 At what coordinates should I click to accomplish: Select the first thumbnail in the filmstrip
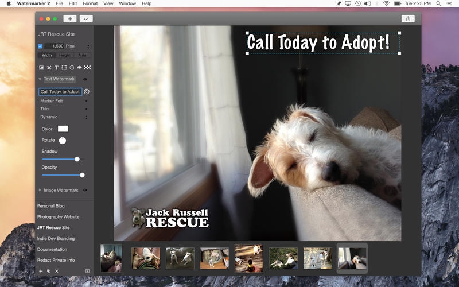pos(111,258)
